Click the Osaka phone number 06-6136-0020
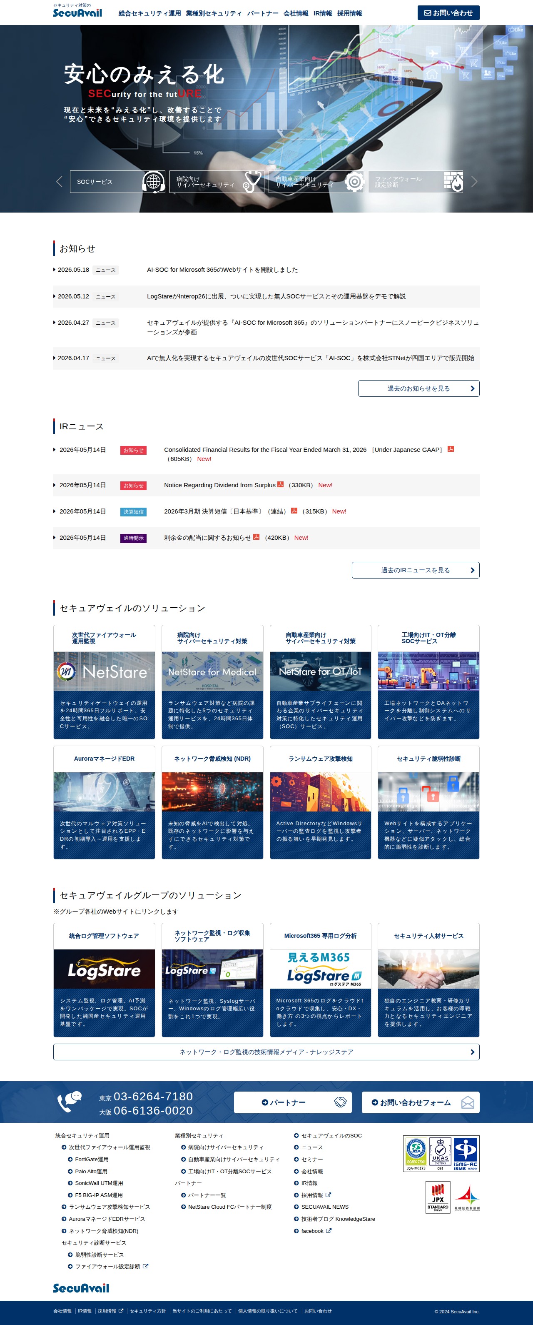 pos(153,1110)
